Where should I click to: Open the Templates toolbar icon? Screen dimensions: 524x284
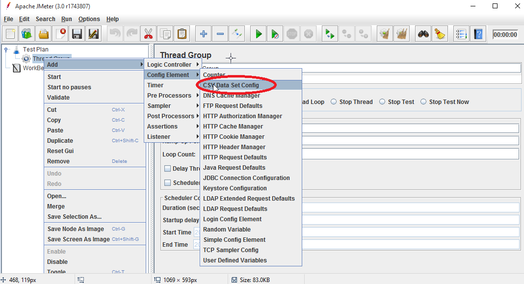(27, 34)
